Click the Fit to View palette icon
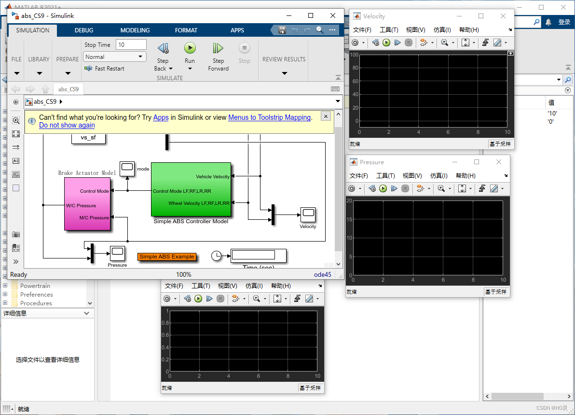Viewport: 575px width, 415px height. click(16, 134)
